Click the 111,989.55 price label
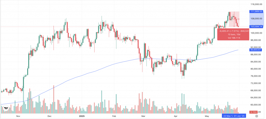 (256, 11)
